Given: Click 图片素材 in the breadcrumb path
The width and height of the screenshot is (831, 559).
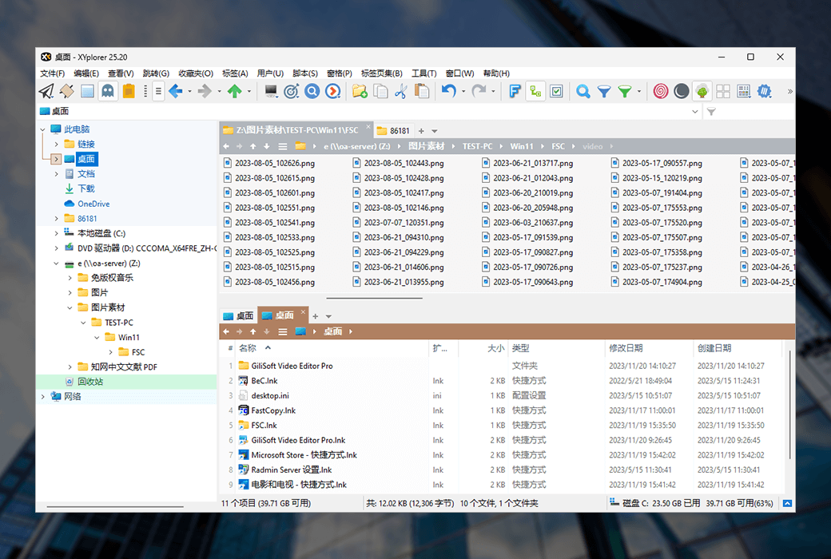Looking at the screenshot, I should (426, 146).
